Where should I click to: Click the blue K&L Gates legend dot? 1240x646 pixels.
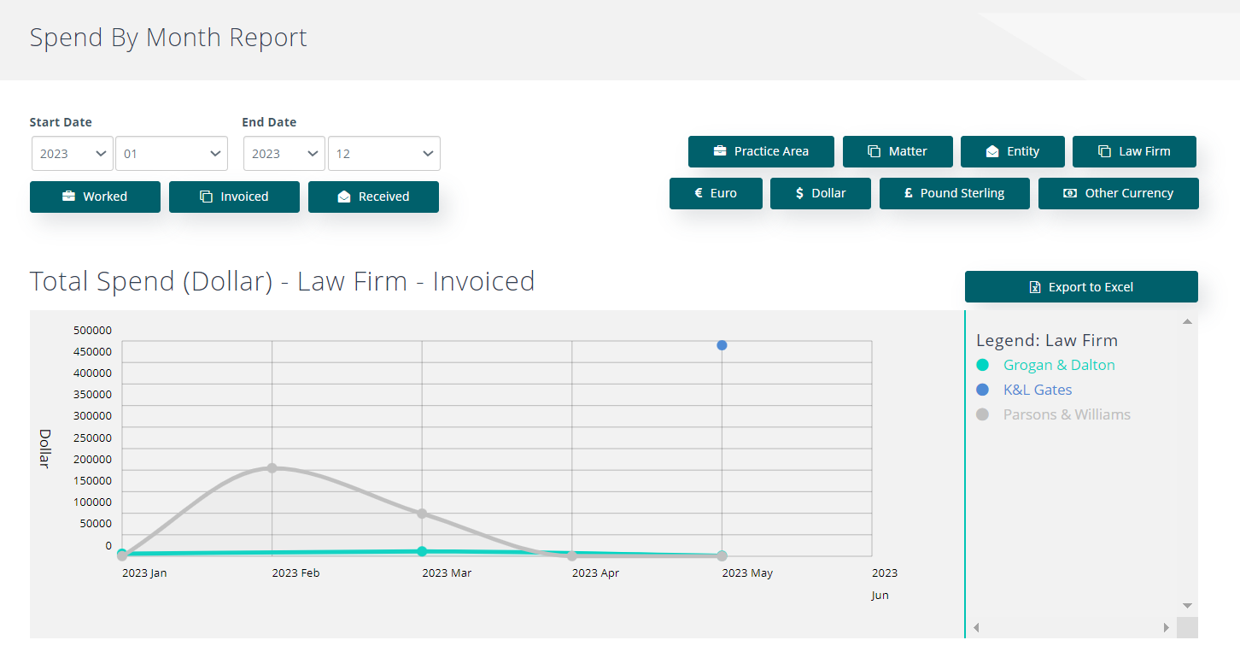coord(982,390)
